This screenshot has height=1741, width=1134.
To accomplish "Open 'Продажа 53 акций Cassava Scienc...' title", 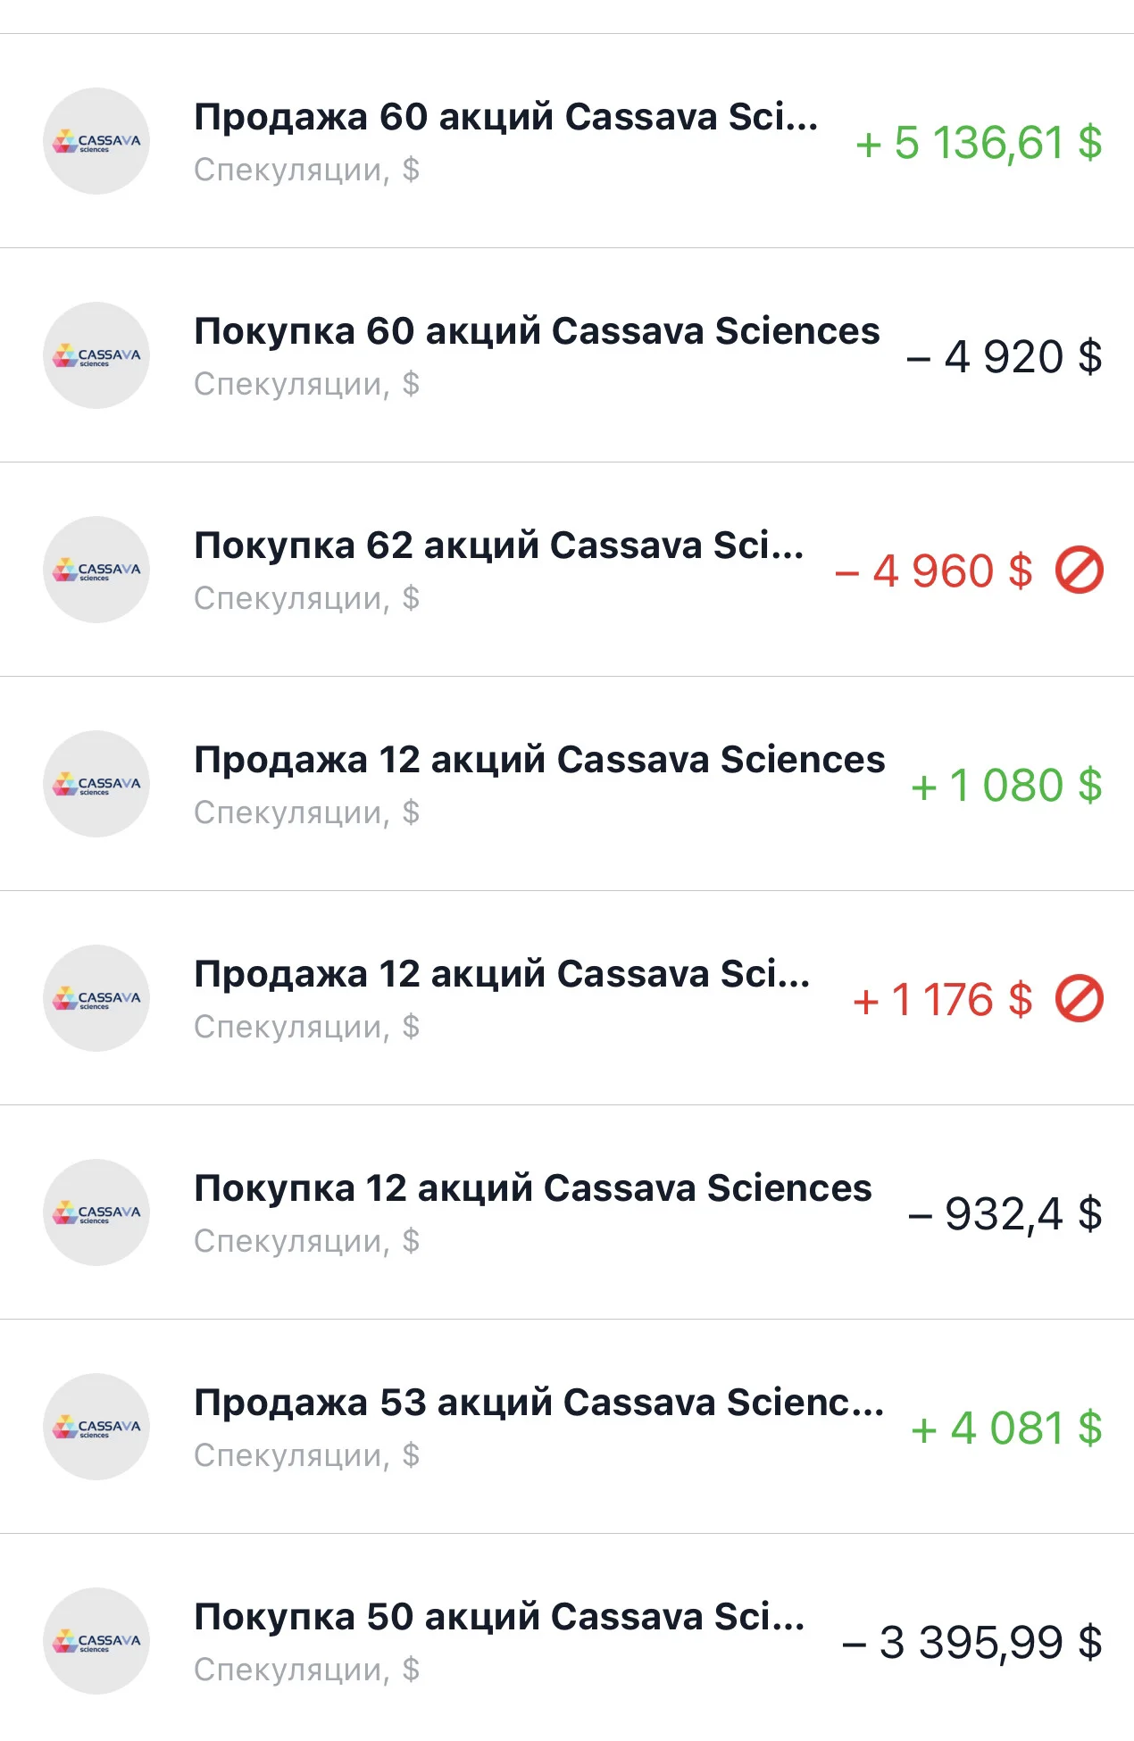I will tap(539, 1403).
